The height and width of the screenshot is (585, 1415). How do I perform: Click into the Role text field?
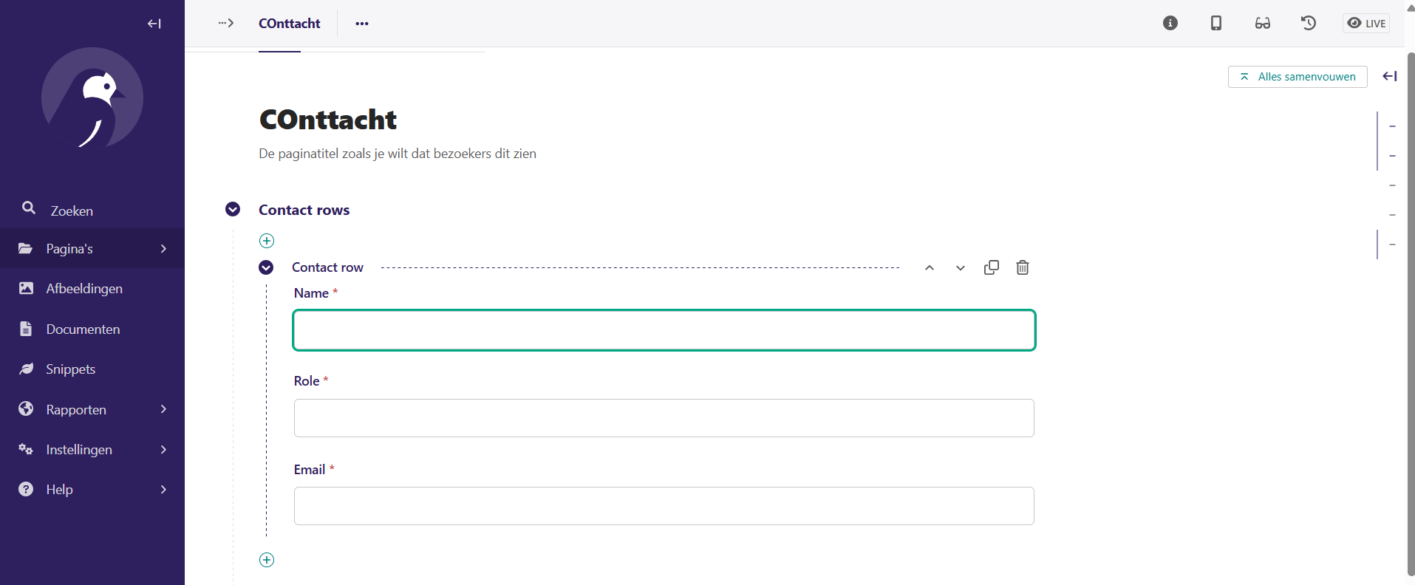pyautogui.click(x=664, y=418)
